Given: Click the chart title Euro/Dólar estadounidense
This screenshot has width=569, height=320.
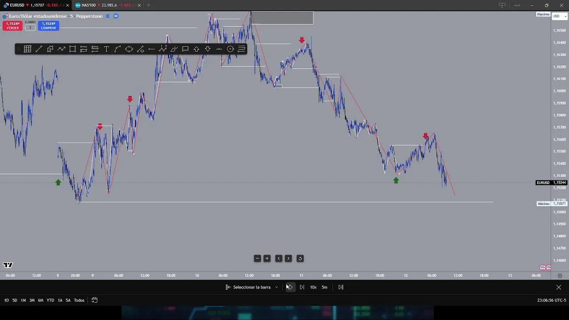Looking at the screenshot, I should point(38,16).
